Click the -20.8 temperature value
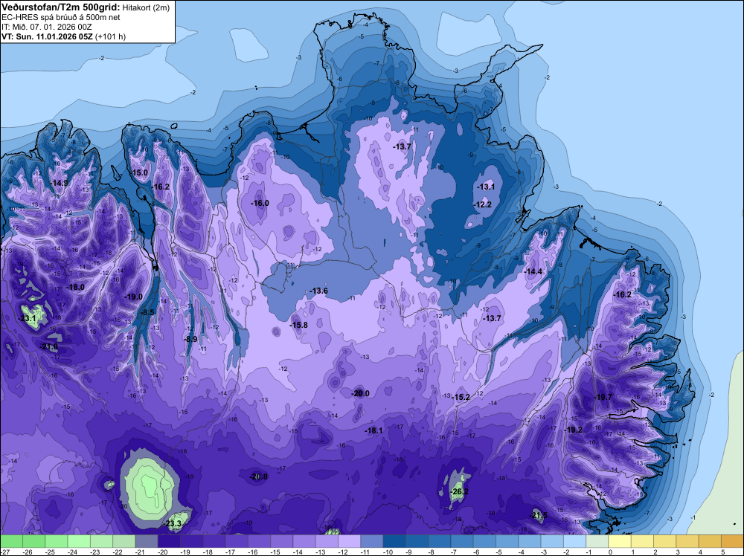The height and width of the screenshot is (556, 744). (x=259, y=476)
